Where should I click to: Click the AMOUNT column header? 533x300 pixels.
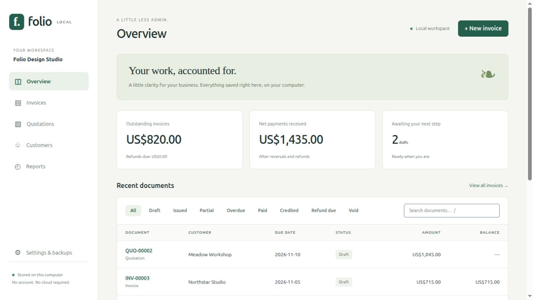[431, 233]
